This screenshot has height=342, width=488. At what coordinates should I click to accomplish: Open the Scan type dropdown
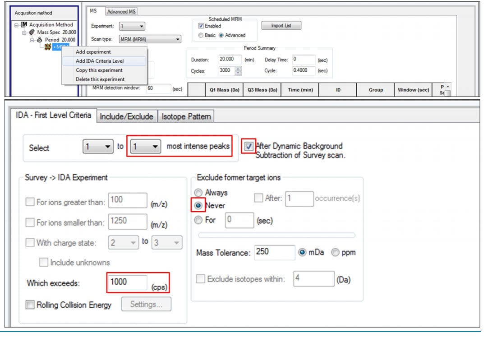[x=178, y=40]
